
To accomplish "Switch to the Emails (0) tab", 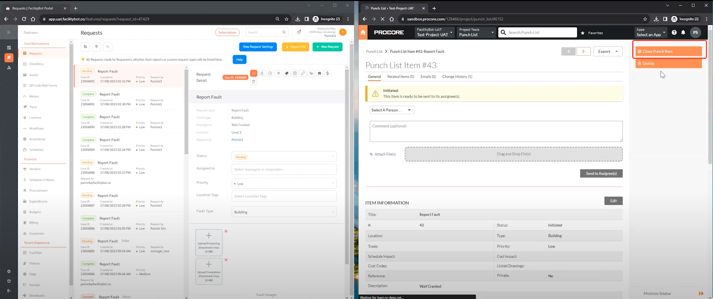I will pos(428,77).
